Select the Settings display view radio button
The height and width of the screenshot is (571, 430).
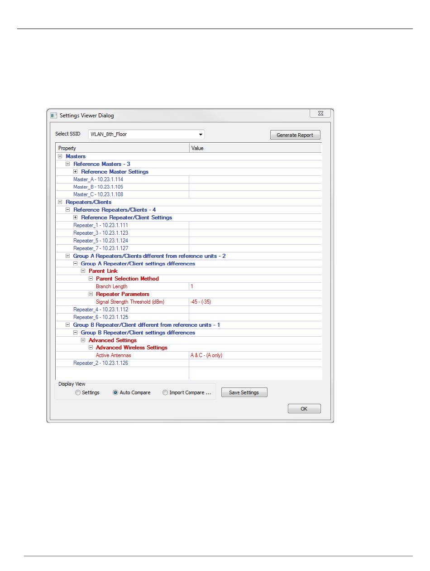point(78,393)
